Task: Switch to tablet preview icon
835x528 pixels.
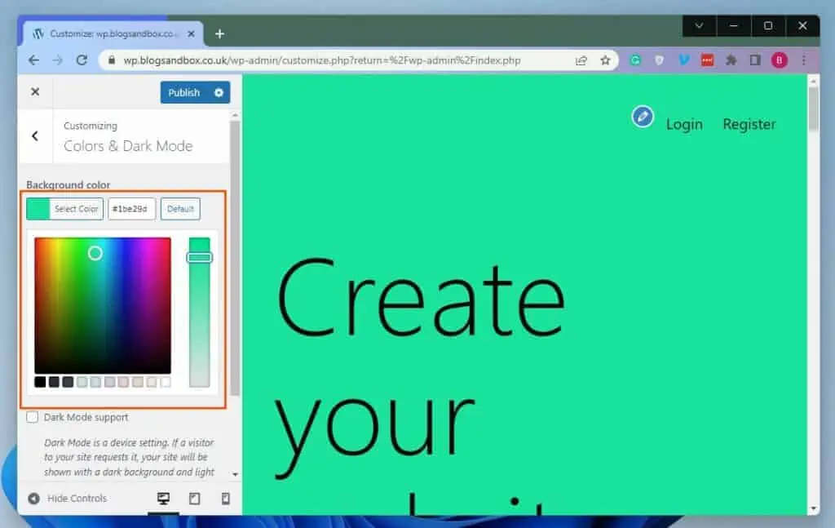Action: point(194,499)
